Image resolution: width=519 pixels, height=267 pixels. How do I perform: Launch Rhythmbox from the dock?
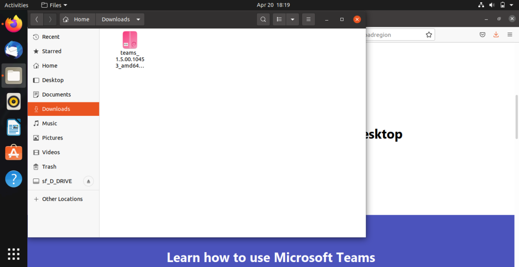click(x=13, y=102)
